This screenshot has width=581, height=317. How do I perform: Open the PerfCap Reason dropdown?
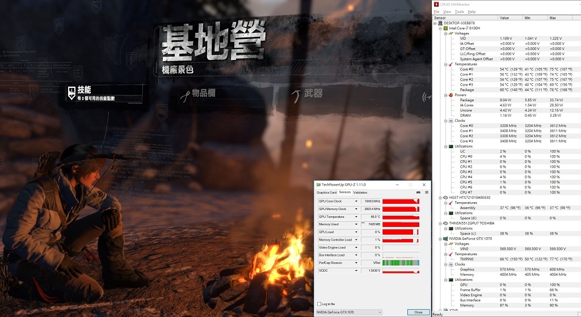(x=356, y=263)
